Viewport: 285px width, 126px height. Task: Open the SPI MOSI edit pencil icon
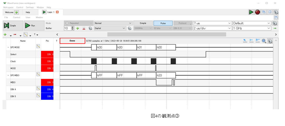pyautogui.click(x=38, y=46)
